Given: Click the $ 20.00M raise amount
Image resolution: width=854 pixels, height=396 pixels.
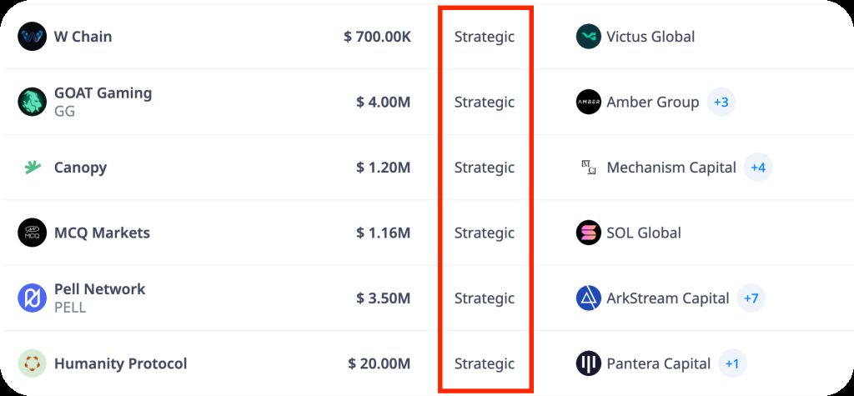Looking at the screenshot, I should point(379,363).
